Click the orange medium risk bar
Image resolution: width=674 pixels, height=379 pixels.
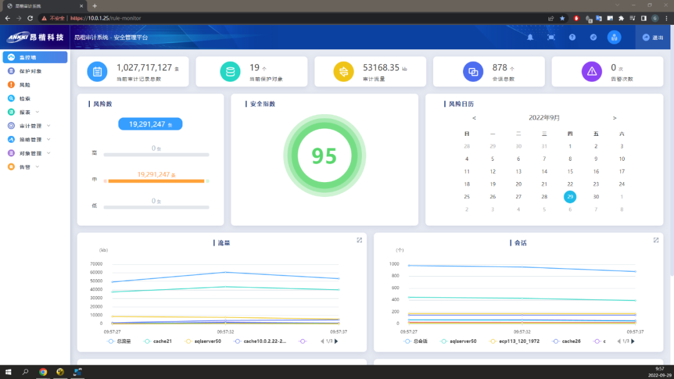[x=156, y=181]
